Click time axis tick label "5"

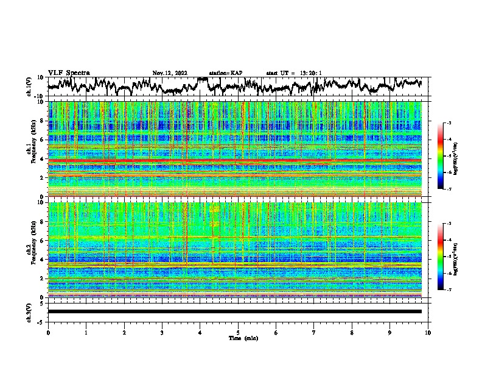(x=238, y=333)
